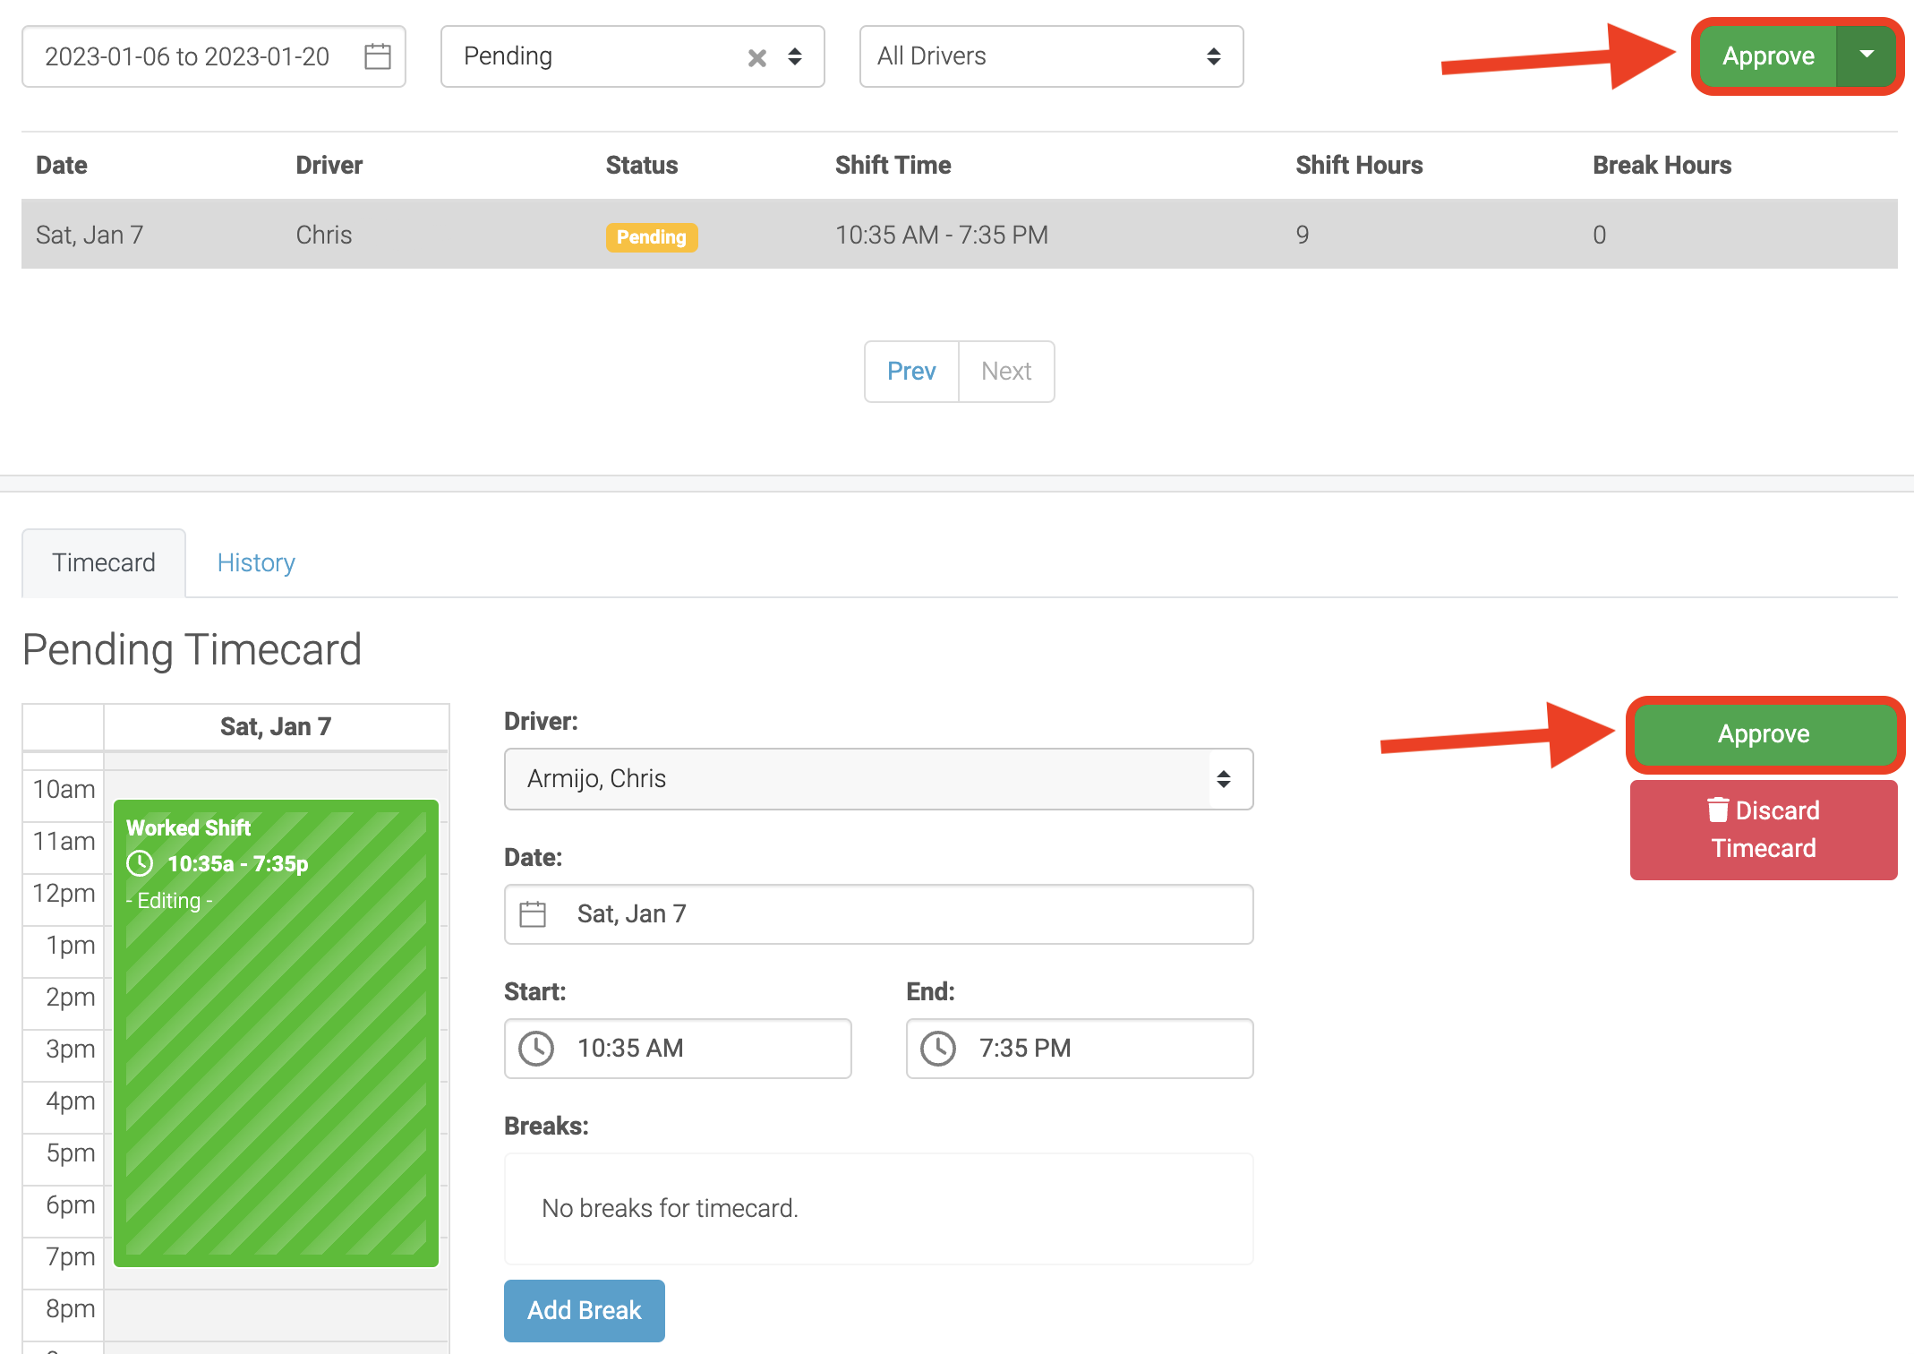Open the Pending status filter dropdown
This screenshot has height=1354, width=1914.
pos(795,56)
